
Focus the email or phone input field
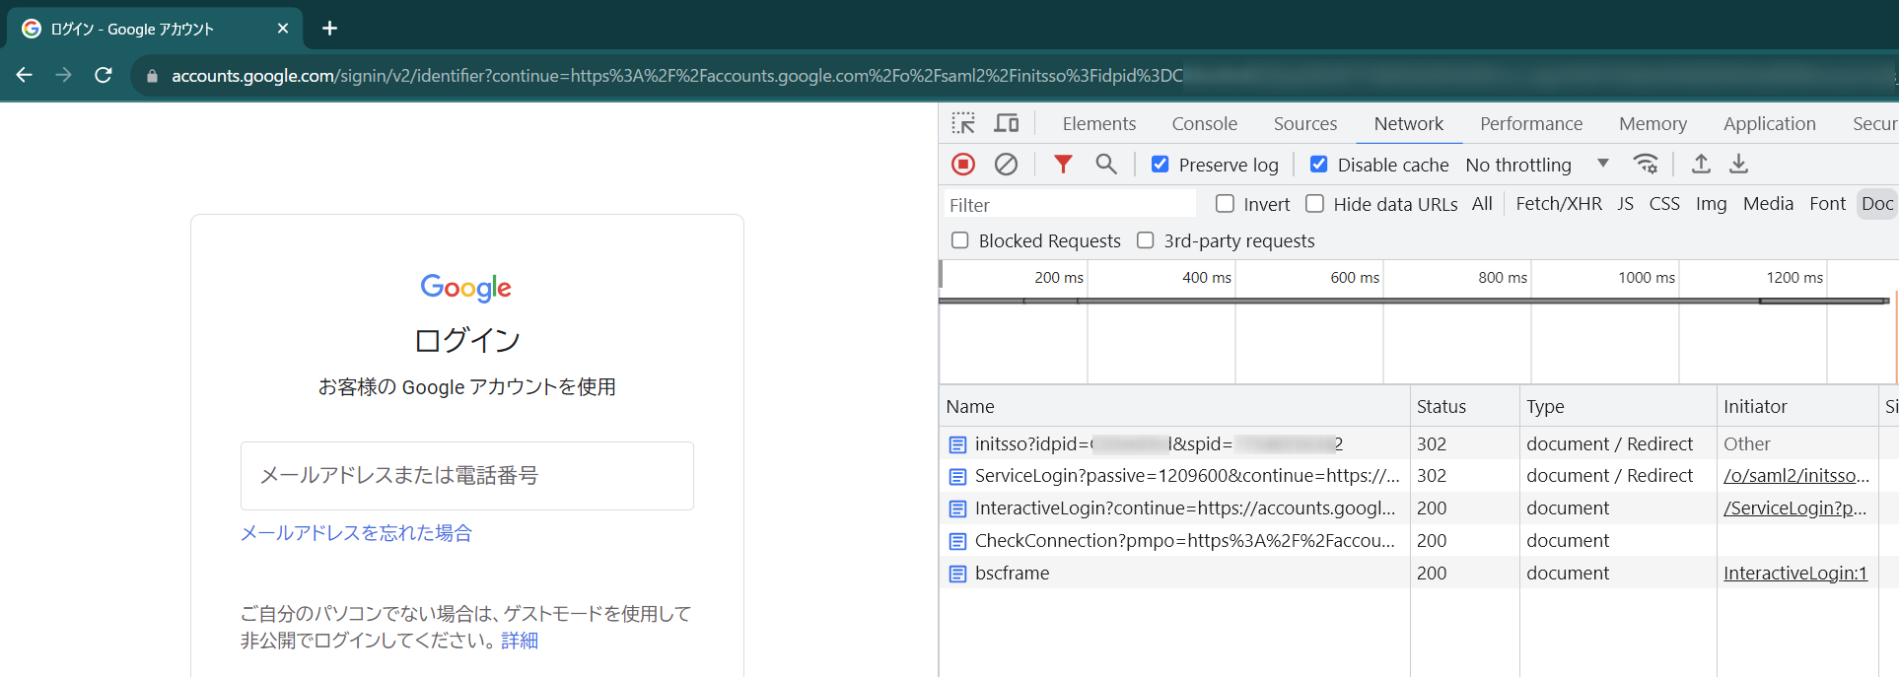467,476
